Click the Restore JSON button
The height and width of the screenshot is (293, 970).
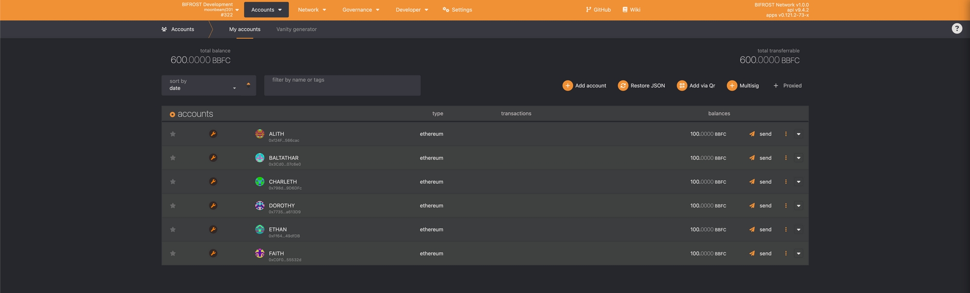641,86
